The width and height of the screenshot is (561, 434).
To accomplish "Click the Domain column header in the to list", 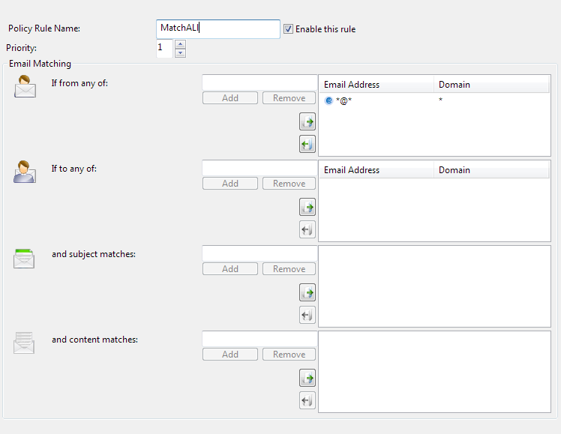I will pos(491,170).
